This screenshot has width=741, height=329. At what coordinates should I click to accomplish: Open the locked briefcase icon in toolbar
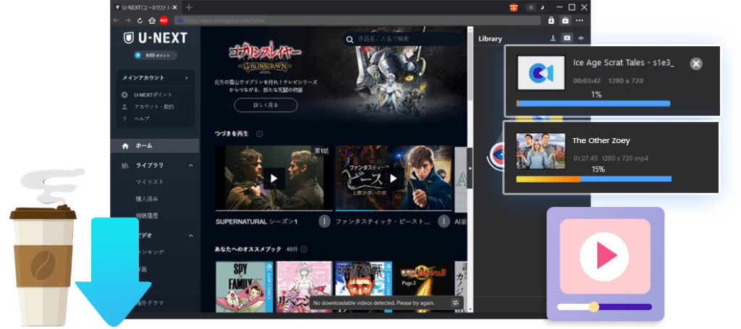(x=564, y=20)
